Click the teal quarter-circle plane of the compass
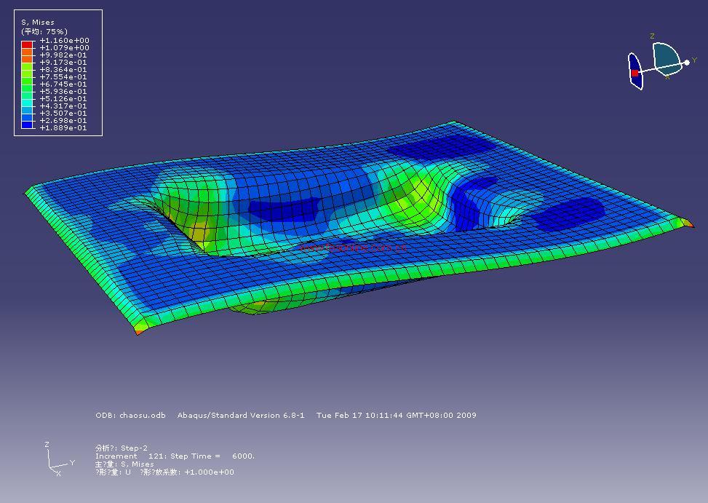 665,55
